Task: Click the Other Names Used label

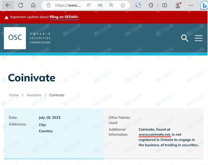Action: [x=119, y=120]
